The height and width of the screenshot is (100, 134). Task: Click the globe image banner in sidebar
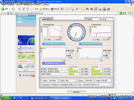click(26, 40)
